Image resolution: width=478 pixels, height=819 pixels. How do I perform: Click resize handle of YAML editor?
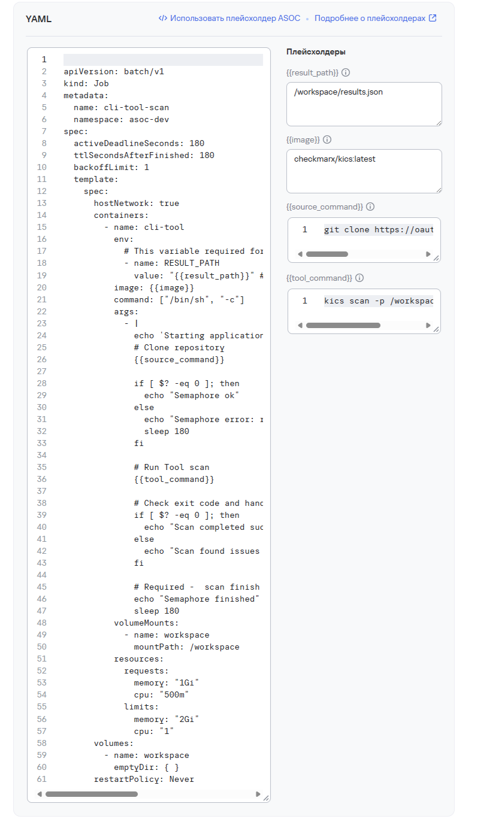coord(266,797)
